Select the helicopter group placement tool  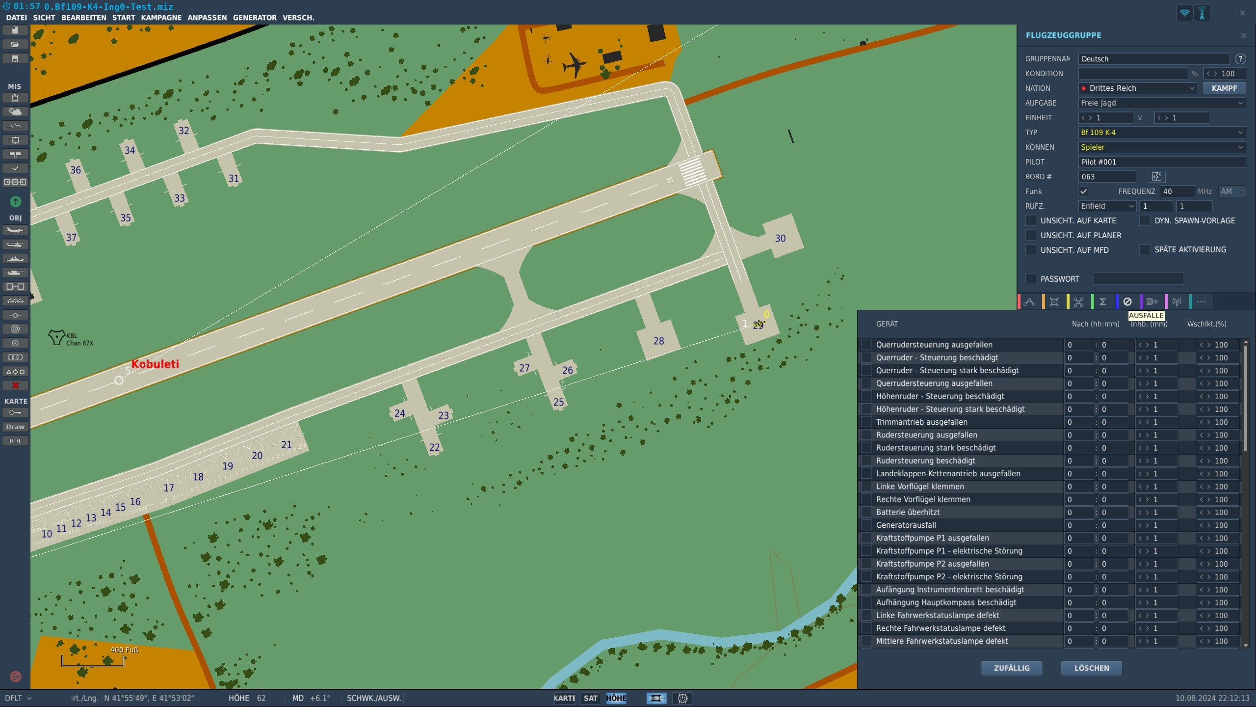tap(15, 245)
